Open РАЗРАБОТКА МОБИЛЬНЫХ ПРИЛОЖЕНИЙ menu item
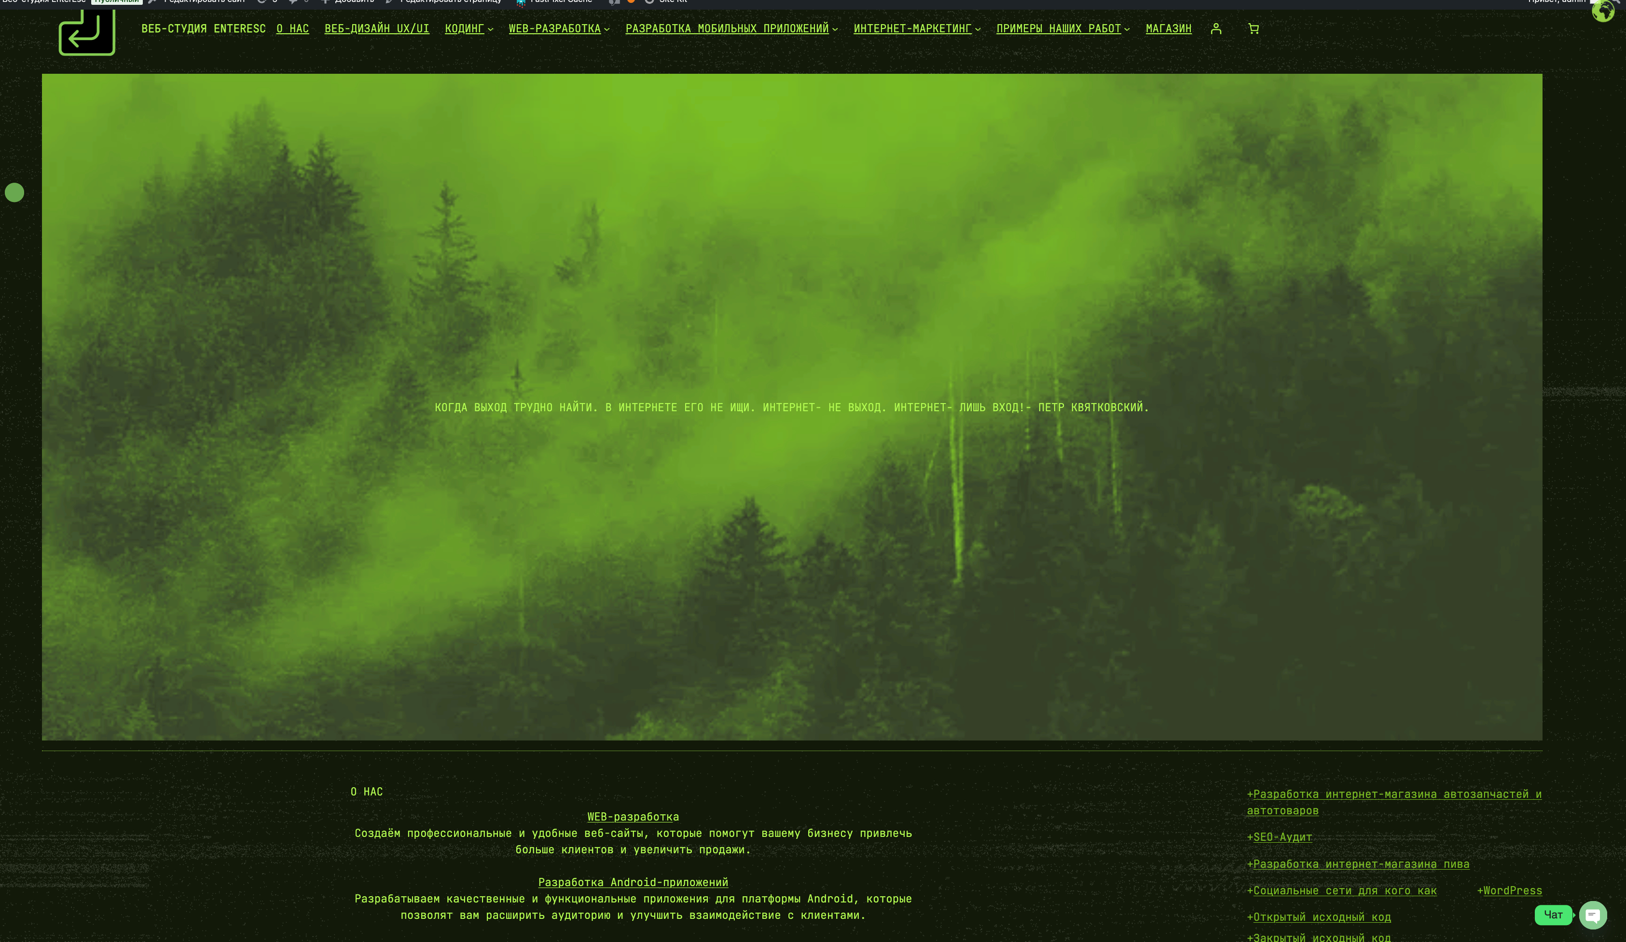This screenshot has height=942, width=1626. [727, 28]
